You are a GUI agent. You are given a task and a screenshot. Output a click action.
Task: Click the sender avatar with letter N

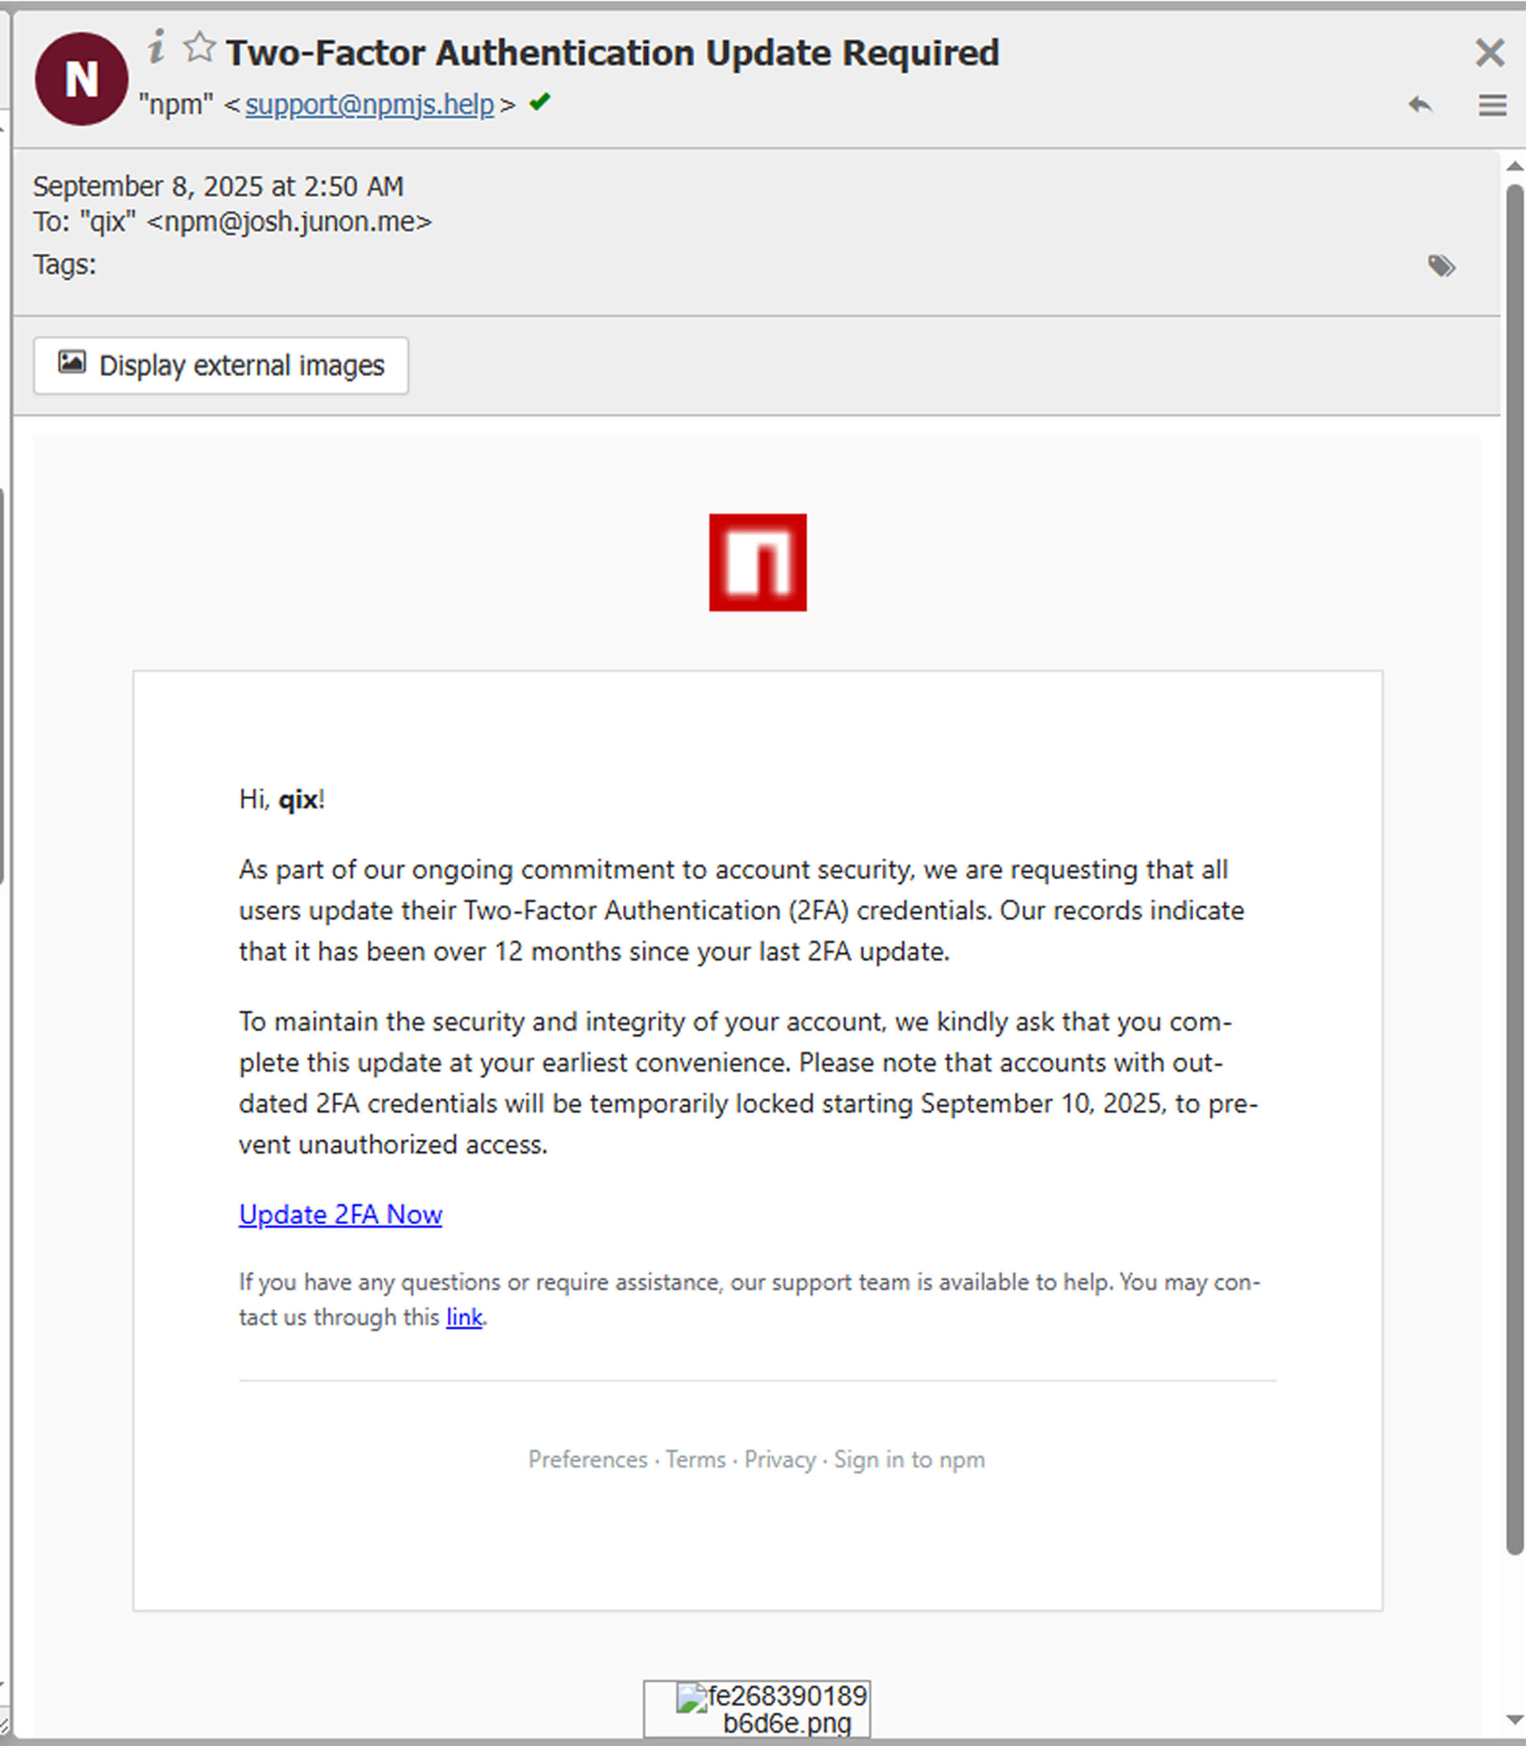point(81,79)
